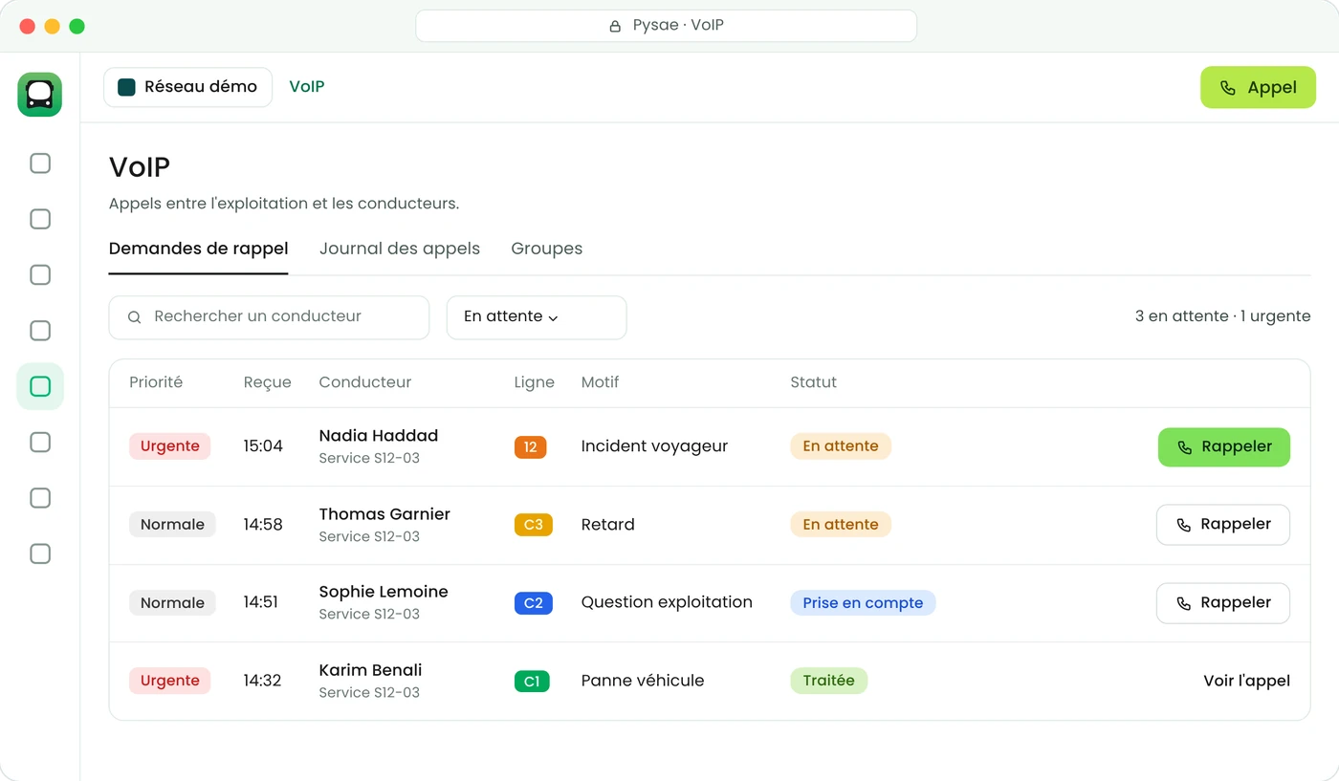Click the green macOS fullscreen window button

tap(77, 26)
